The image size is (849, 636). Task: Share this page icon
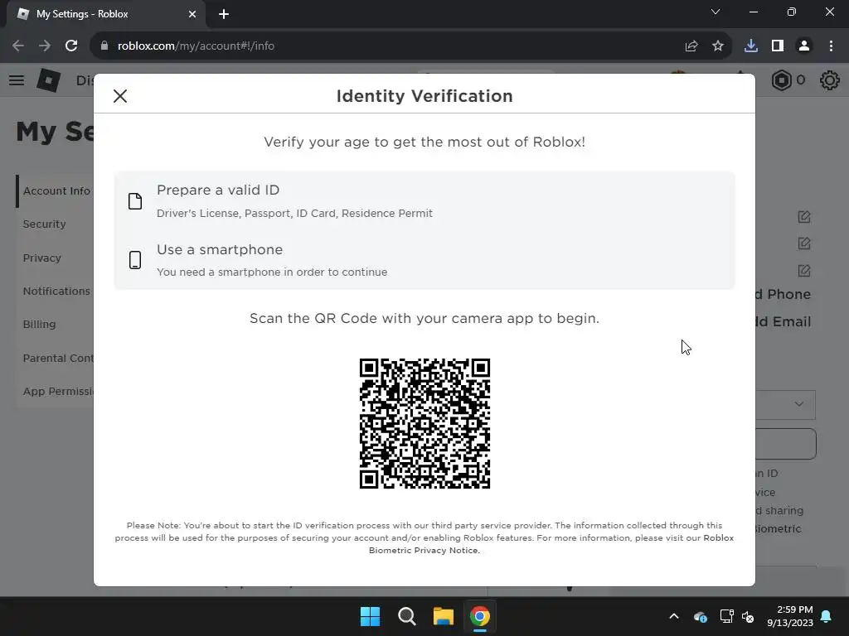pos(691,46)
